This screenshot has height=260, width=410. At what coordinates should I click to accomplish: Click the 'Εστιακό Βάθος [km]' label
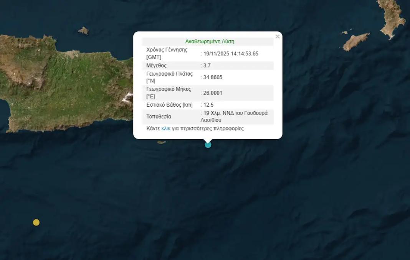[169, 105]
